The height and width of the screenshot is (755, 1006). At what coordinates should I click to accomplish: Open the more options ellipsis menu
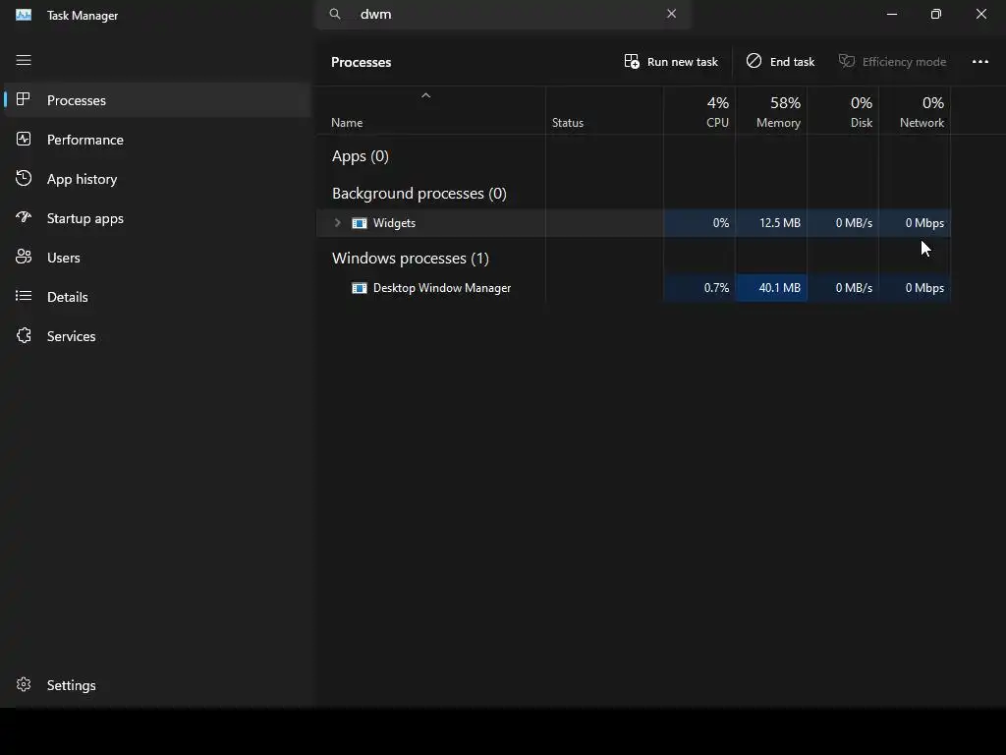tap(979, 62)
